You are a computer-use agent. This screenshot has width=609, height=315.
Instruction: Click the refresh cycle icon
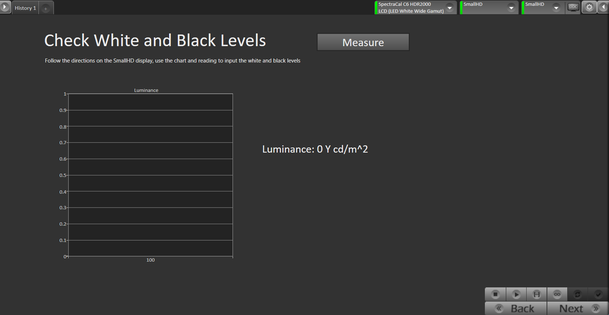coord(577,294)
